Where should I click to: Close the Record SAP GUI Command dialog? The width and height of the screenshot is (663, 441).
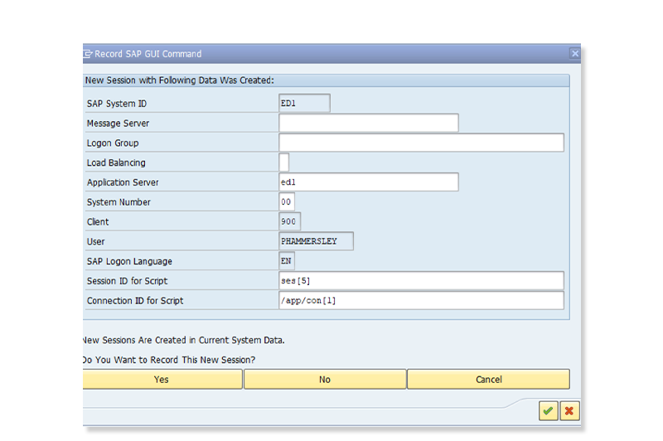pos(574,54)
